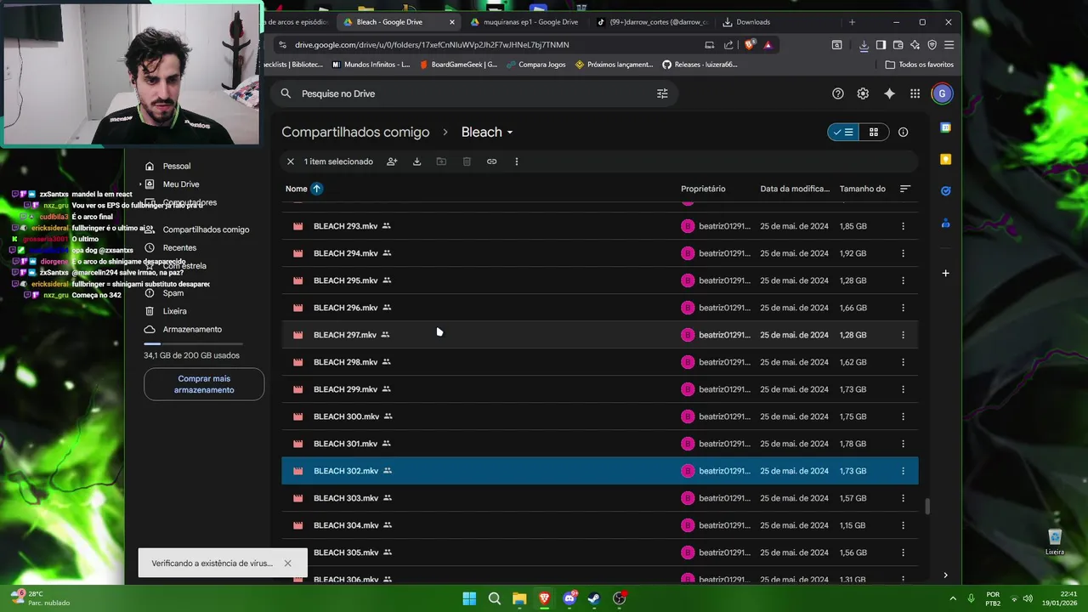Copy link of selected file

click(491, 161)
